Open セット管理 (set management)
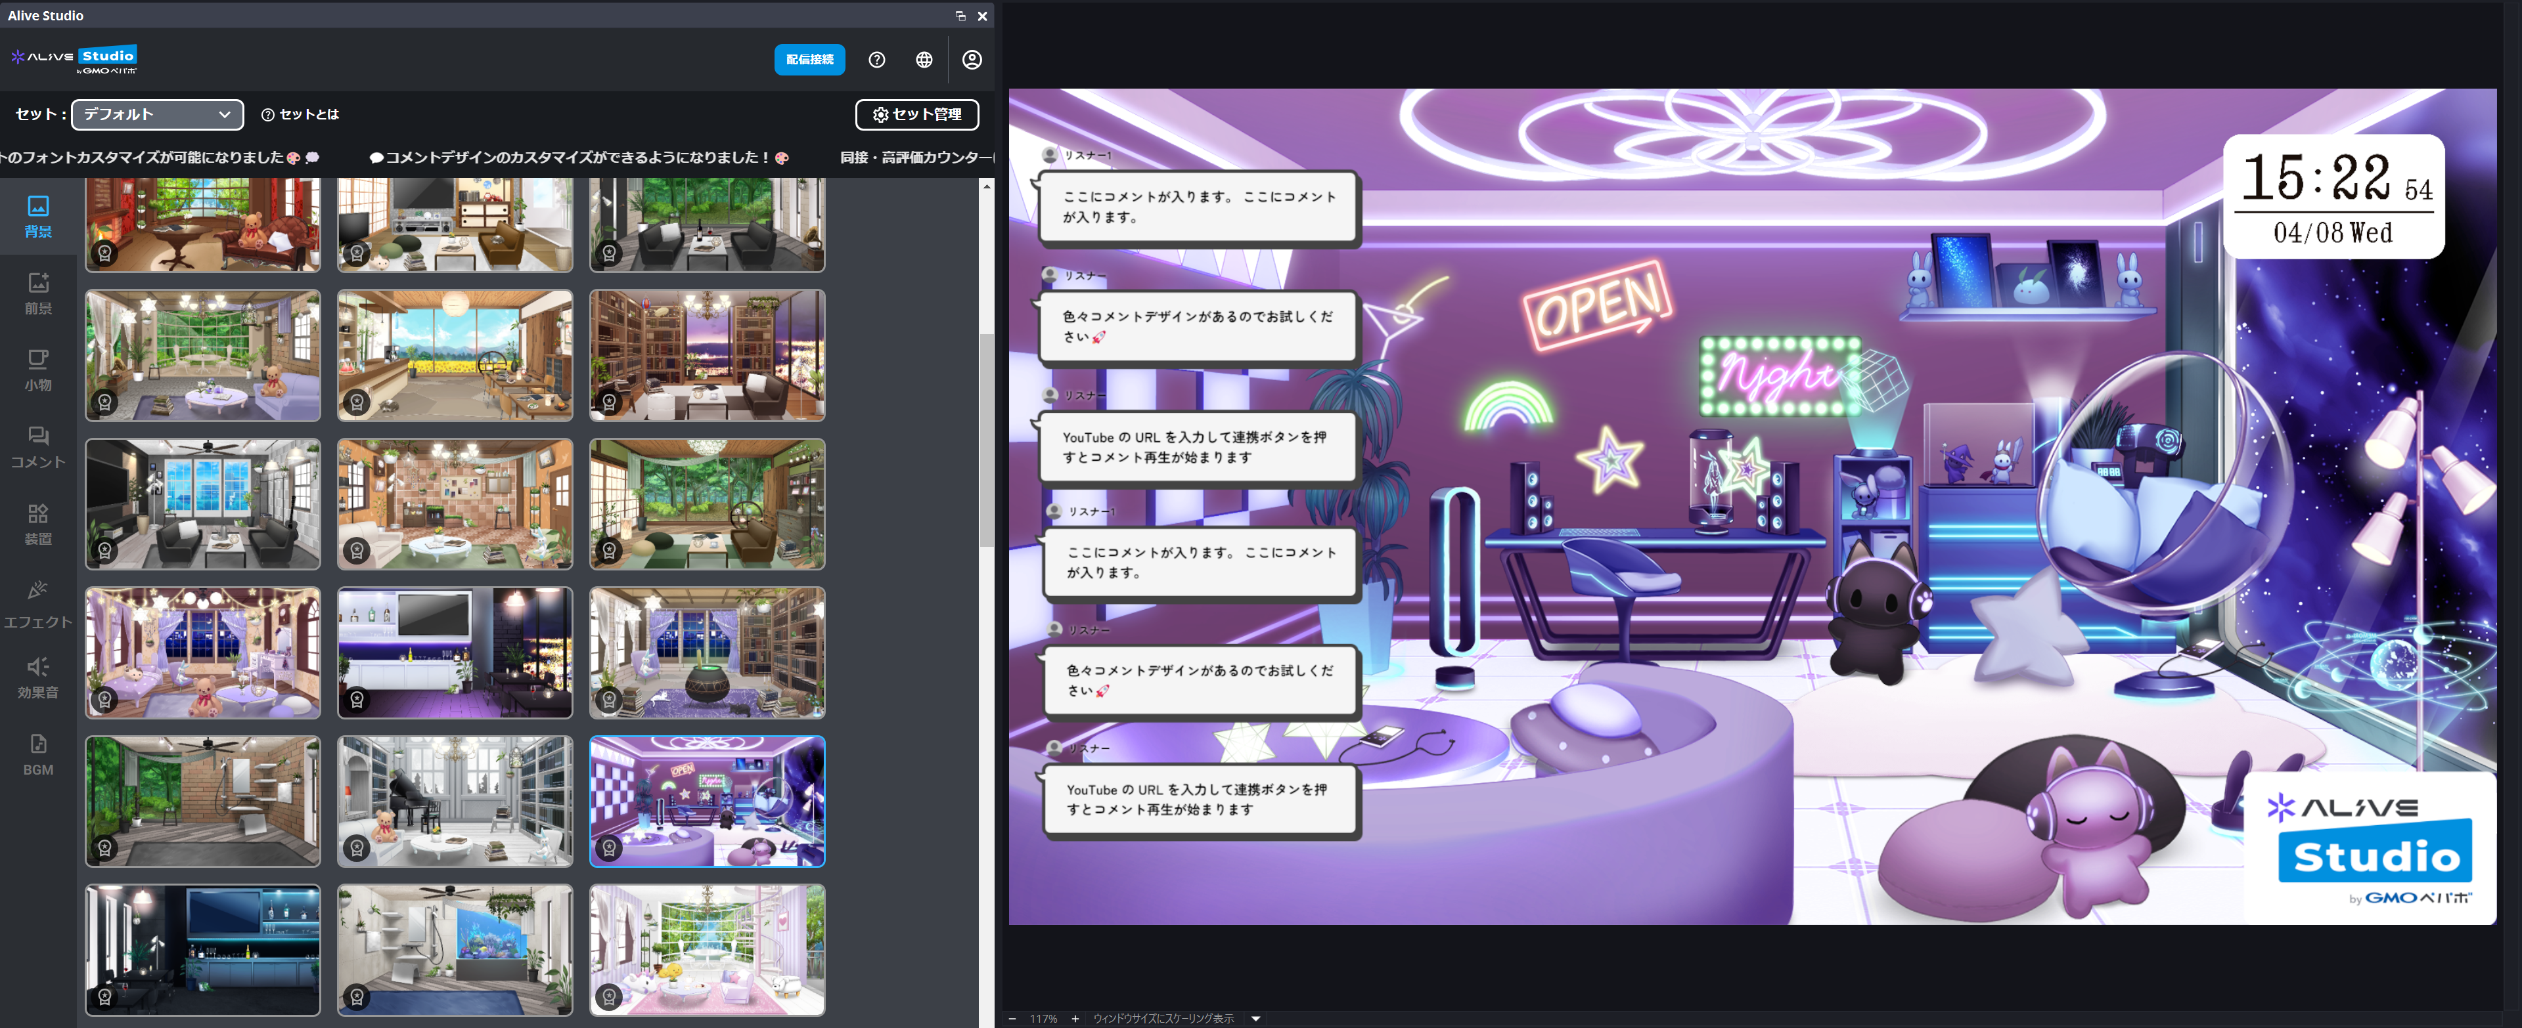 point(916,114)
